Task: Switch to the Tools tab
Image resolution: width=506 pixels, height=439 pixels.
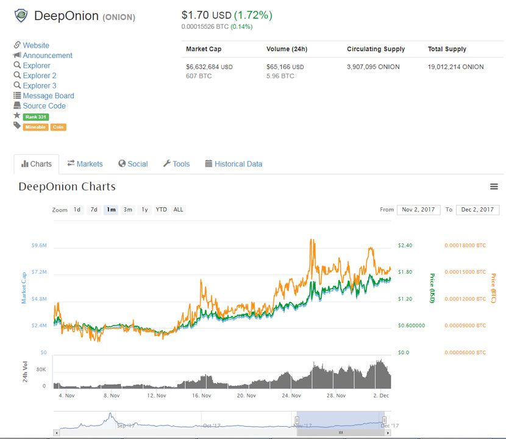Action: click(177, 164)
